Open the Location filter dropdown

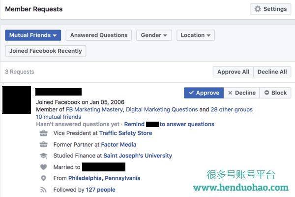[196, 35]
